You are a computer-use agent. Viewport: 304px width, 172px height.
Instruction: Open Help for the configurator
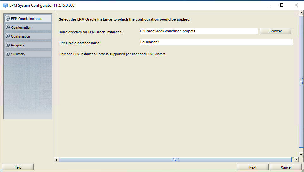click(18, 167)
